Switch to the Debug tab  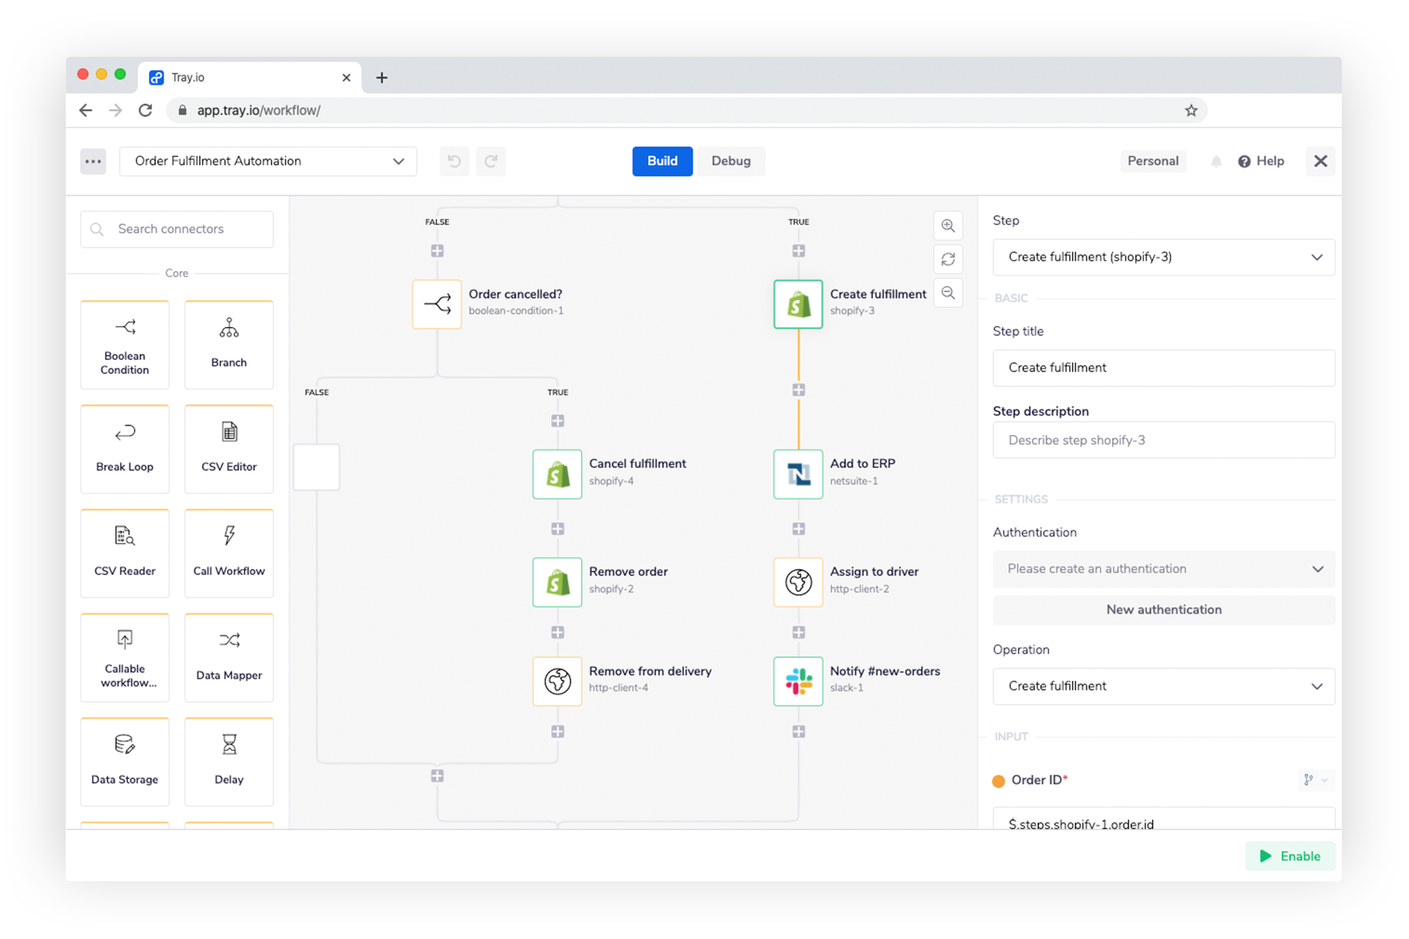point(731,161)
